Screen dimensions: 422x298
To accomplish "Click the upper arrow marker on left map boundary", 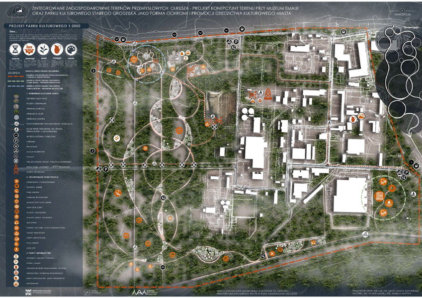I will coord(93,71).
